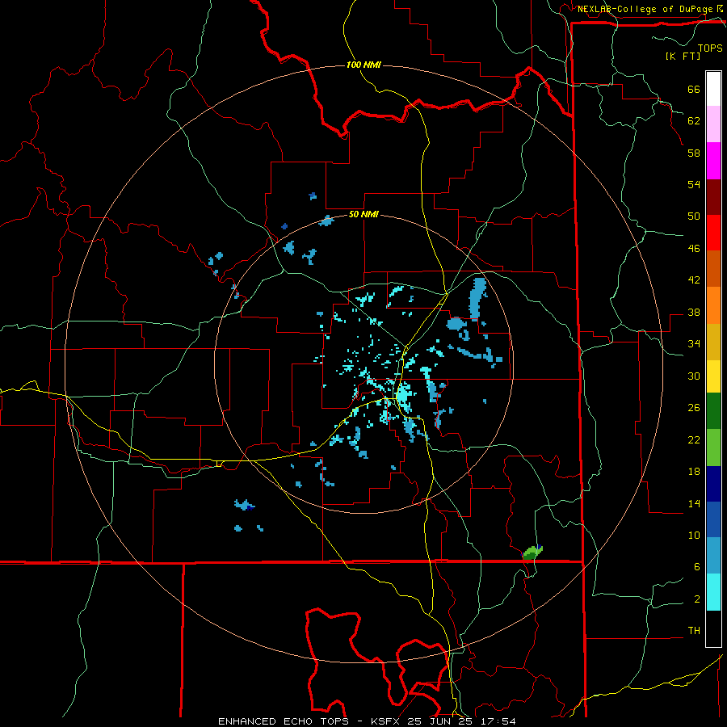
Task: Click the '14' legend value
Action: click(694, 503)
